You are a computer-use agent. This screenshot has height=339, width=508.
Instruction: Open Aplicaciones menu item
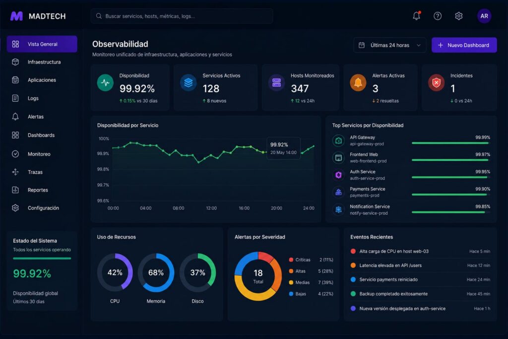tap(42, 80)
